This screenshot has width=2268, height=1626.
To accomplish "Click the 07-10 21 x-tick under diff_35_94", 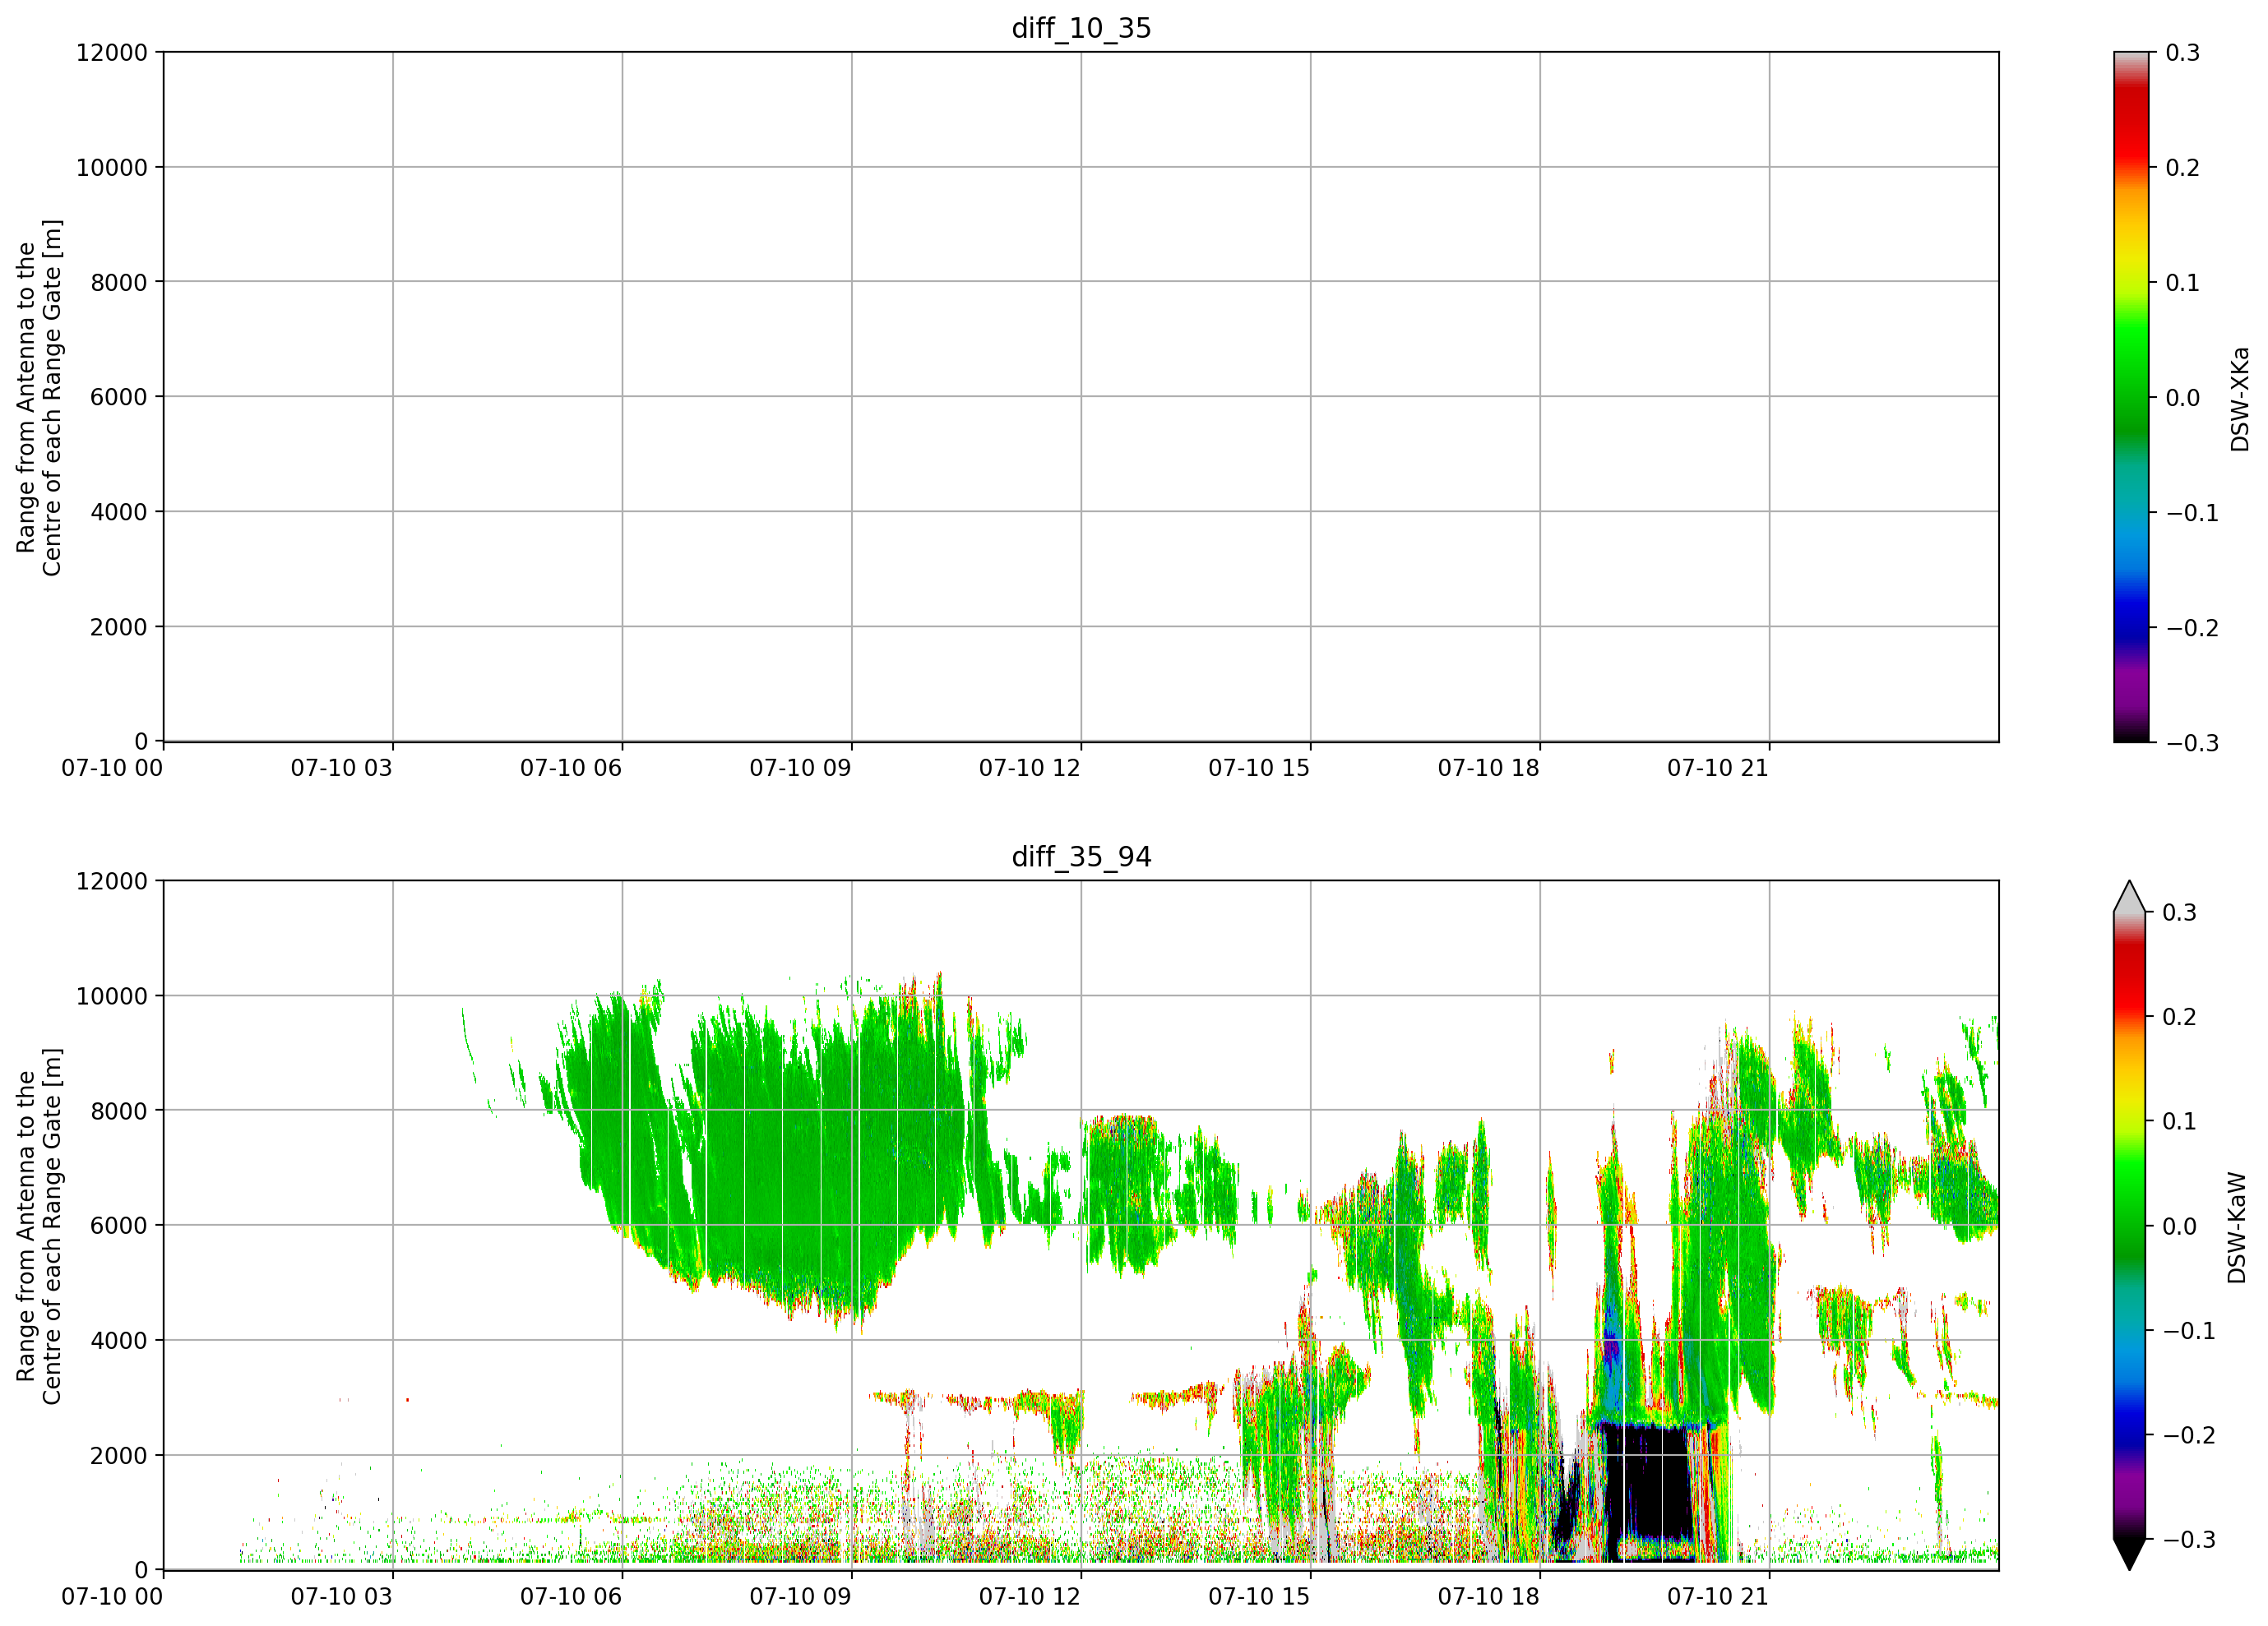I will click(1718, 1596).
